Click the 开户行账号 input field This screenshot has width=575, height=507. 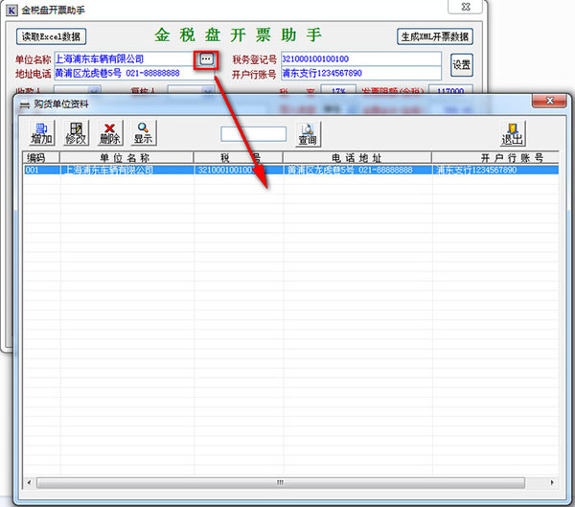[x=359, y=74]
